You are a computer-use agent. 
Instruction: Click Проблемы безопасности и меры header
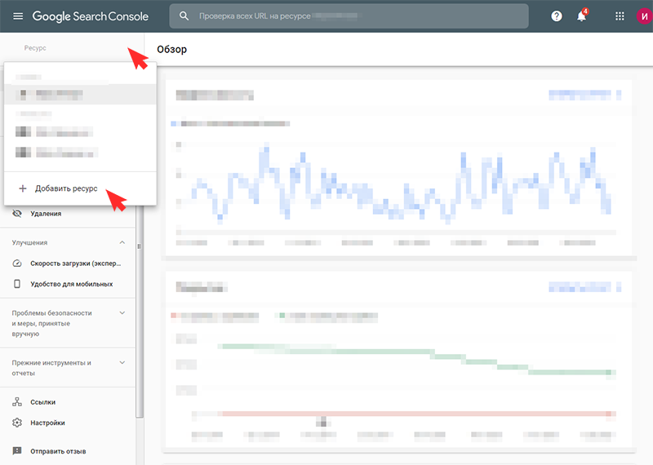(x=51, y=323)
